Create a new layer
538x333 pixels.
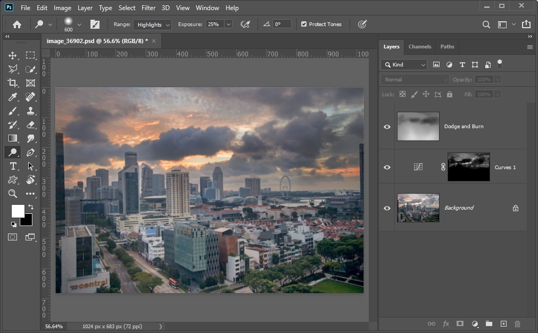pos(503,324)
